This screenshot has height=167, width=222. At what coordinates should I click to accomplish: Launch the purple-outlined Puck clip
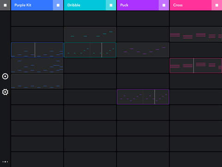[143, 97]
